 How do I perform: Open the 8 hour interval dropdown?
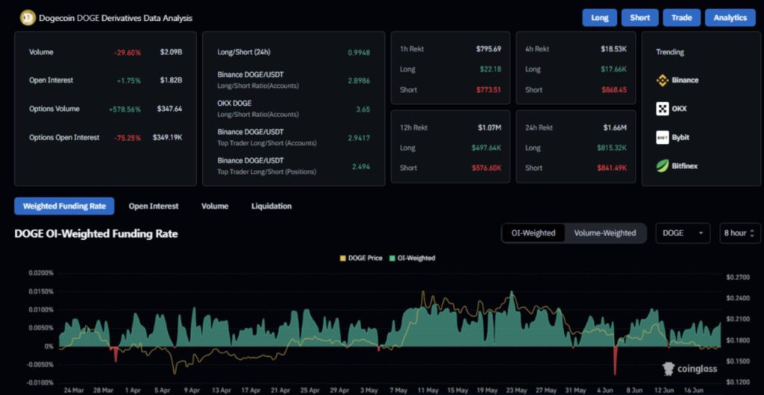739,233
